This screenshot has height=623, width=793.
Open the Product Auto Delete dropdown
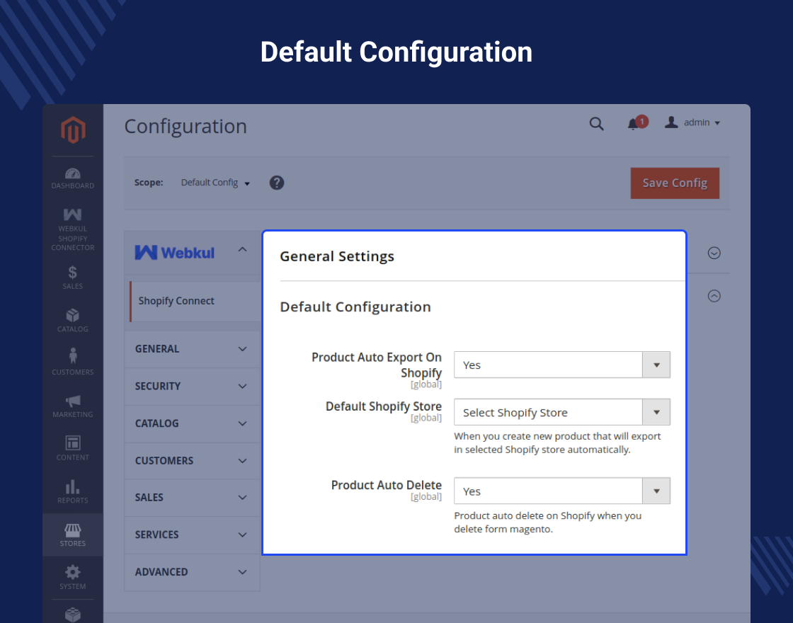[562, 491]
